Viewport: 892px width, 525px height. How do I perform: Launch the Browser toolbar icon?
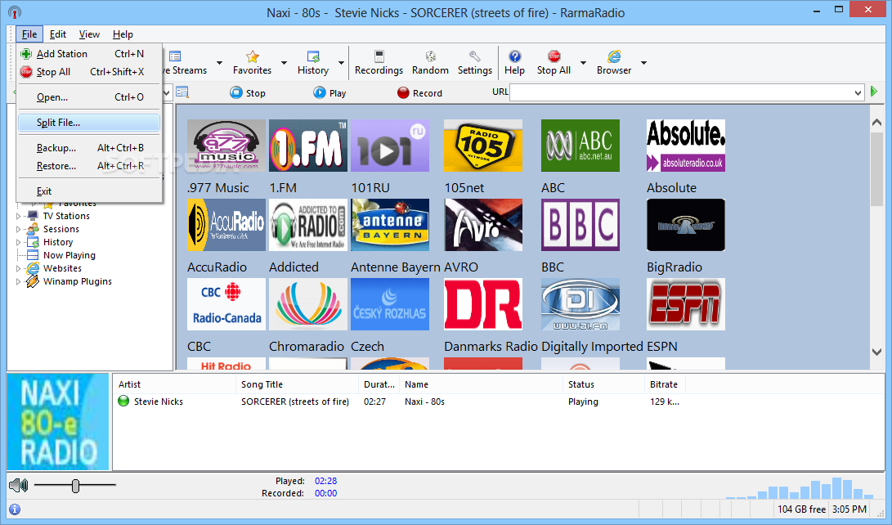click(x=614, y=63)
